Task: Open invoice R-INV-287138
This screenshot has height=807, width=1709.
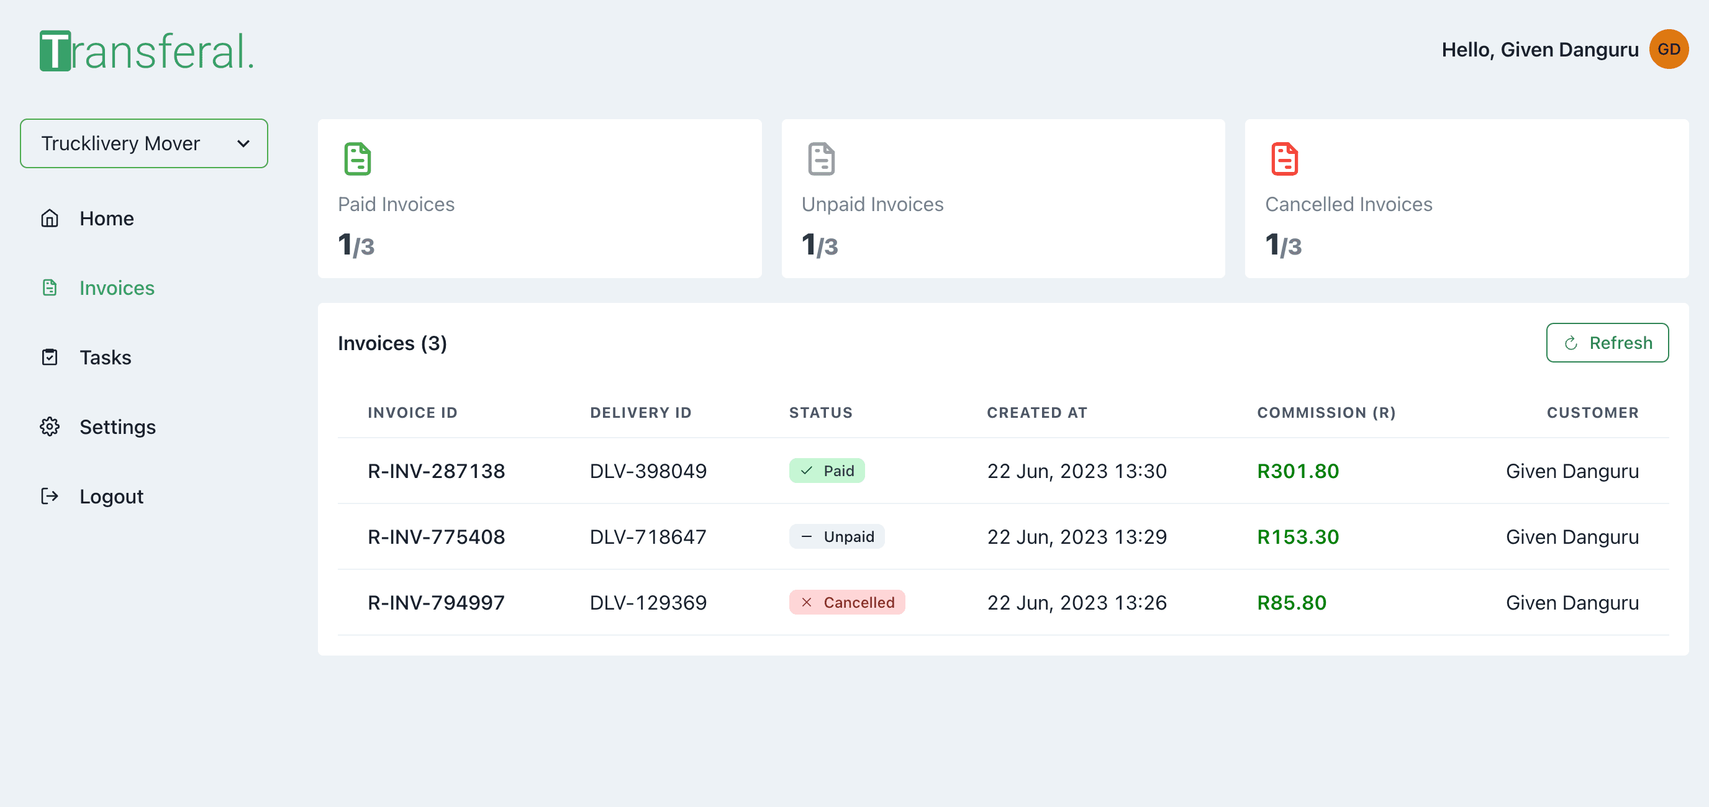Action: [x=436, y=471]
